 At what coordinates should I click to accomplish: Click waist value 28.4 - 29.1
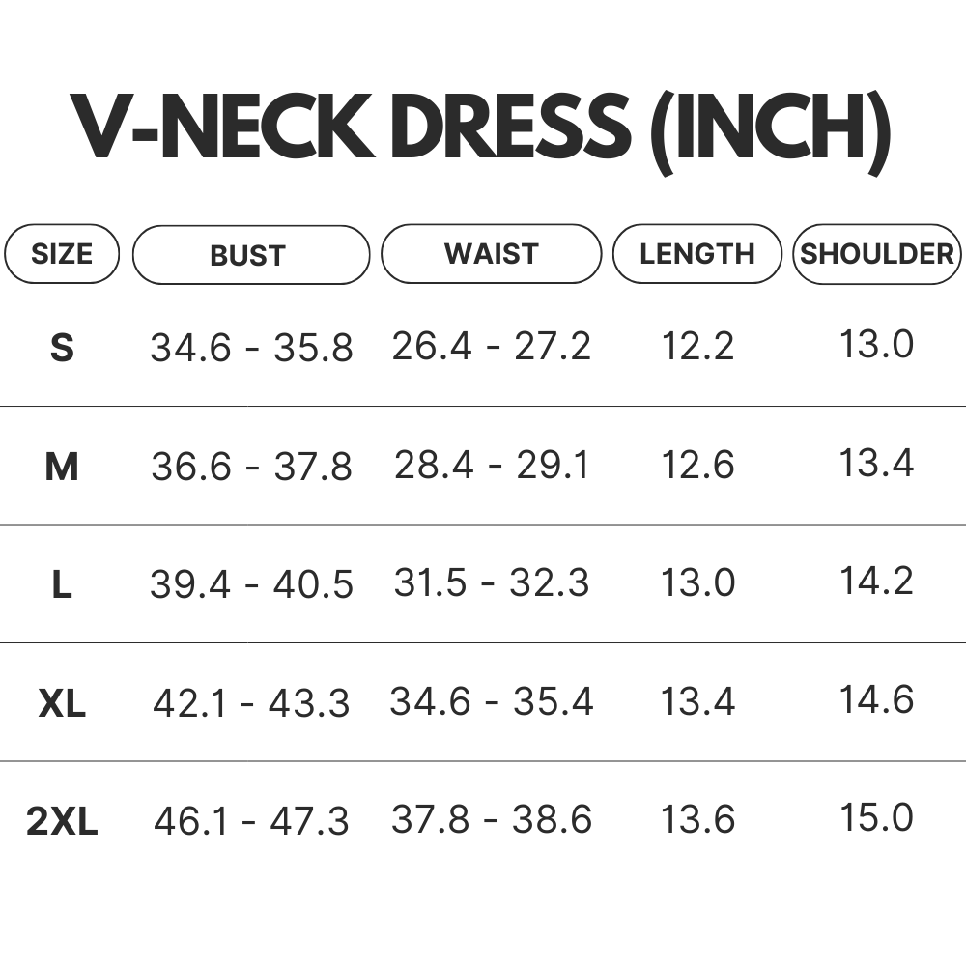click(x=492, y=466)
